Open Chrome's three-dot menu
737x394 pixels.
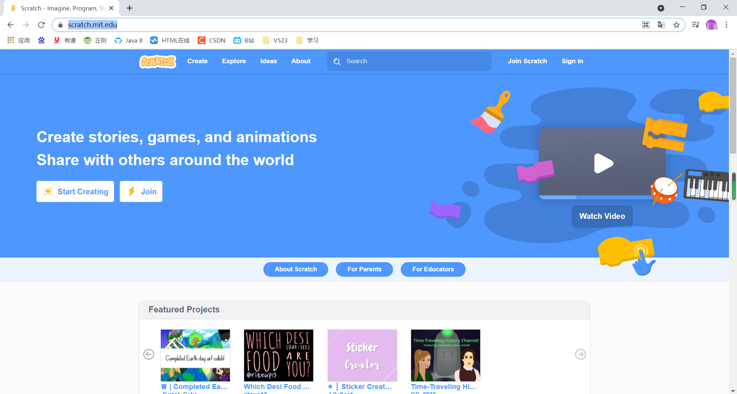tap(726, 25)
